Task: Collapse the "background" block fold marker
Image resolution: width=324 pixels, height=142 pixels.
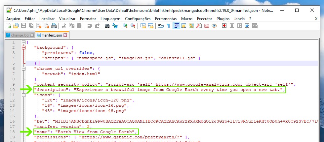Action: click(23, 48)
